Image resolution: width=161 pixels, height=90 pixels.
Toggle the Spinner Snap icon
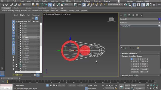101,5
